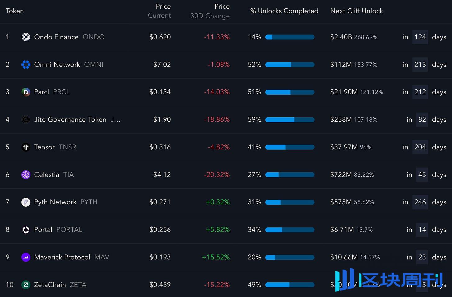Click Tensor's 41% unlock progress bar

[x=290, y=147]
